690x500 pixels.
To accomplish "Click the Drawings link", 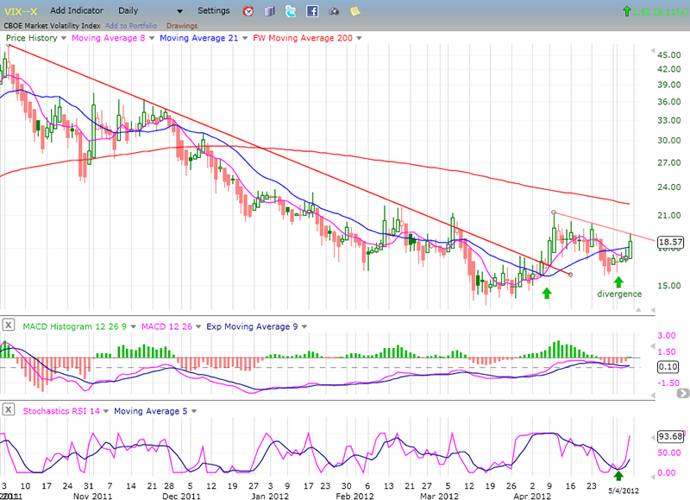I will pyautogui.click(x=182, y=26).
